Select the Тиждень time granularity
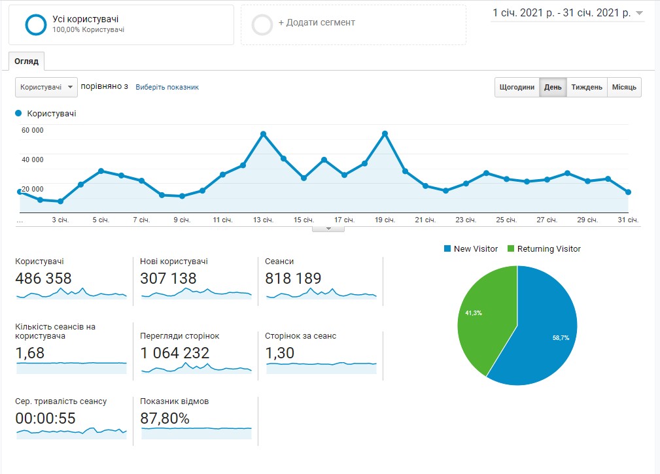 pyautogui.click(x=586, y=88)
